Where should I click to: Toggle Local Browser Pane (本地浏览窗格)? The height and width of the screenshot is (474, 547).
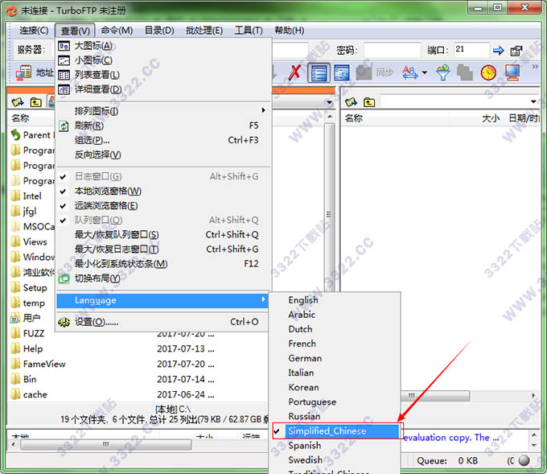(x=163, y=192)
